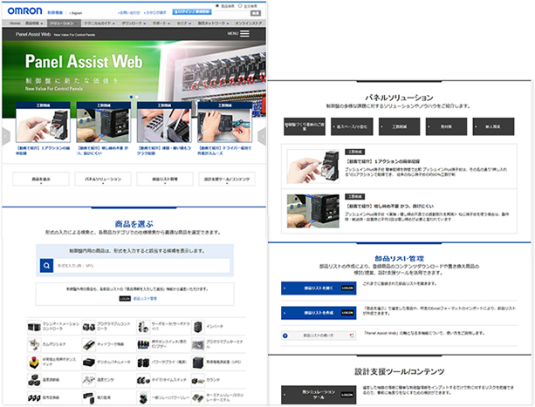
Task: Expand the サポート navigation dropdown
Action: [x=161, y=24]
